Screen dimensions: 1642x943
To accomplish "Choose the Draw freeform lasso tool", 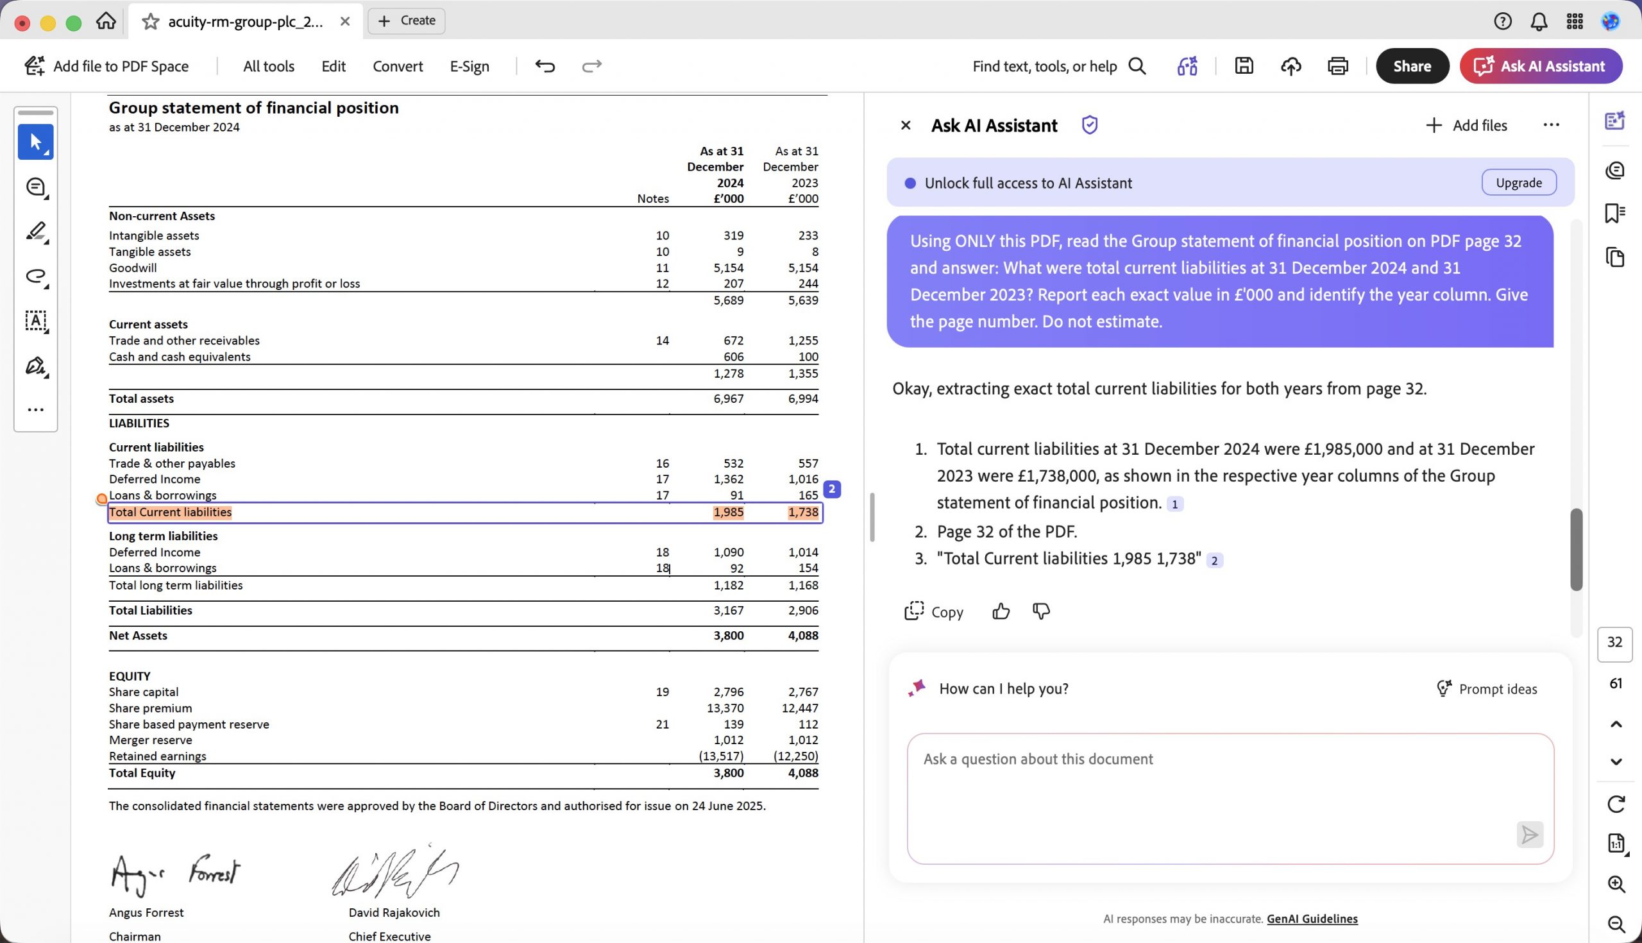I will pyautogui.click(x=36, y=276).
